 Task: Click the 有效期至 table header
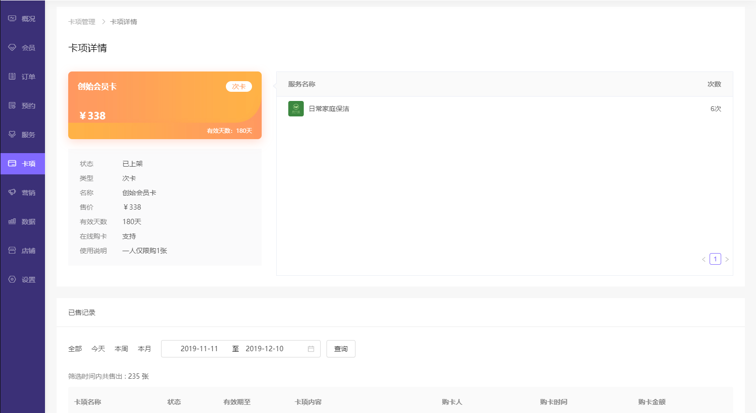coord(237,402)
